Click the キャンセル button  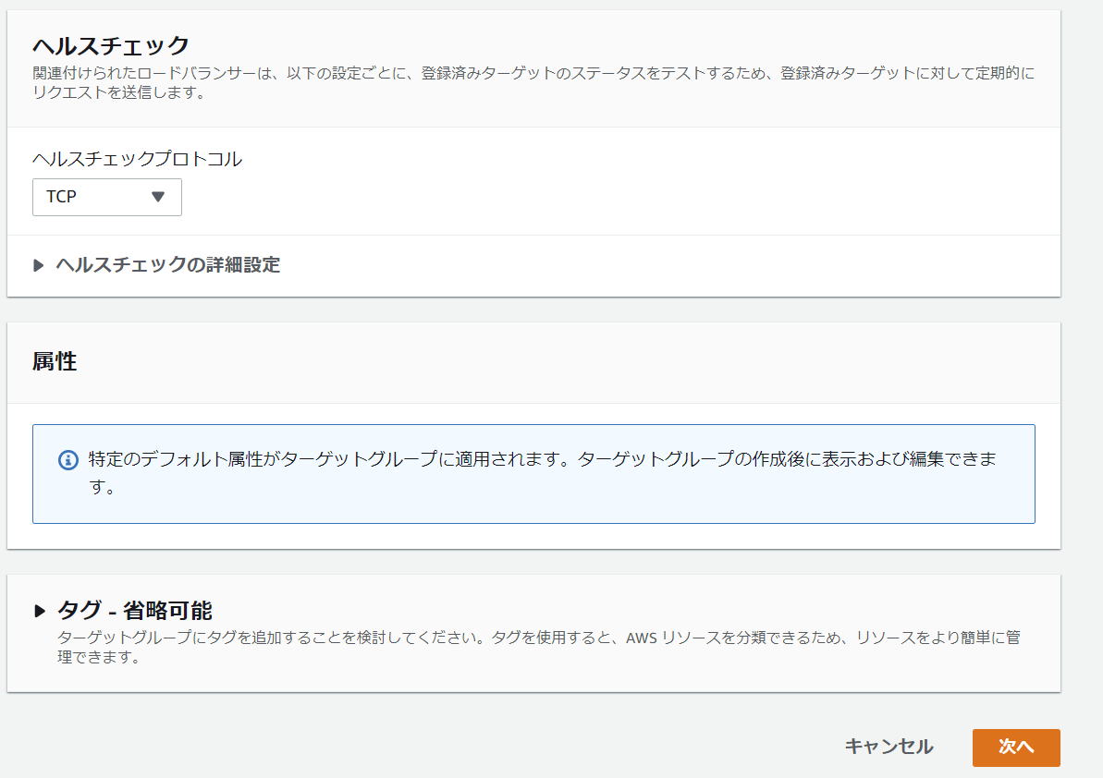click(889, 747)
